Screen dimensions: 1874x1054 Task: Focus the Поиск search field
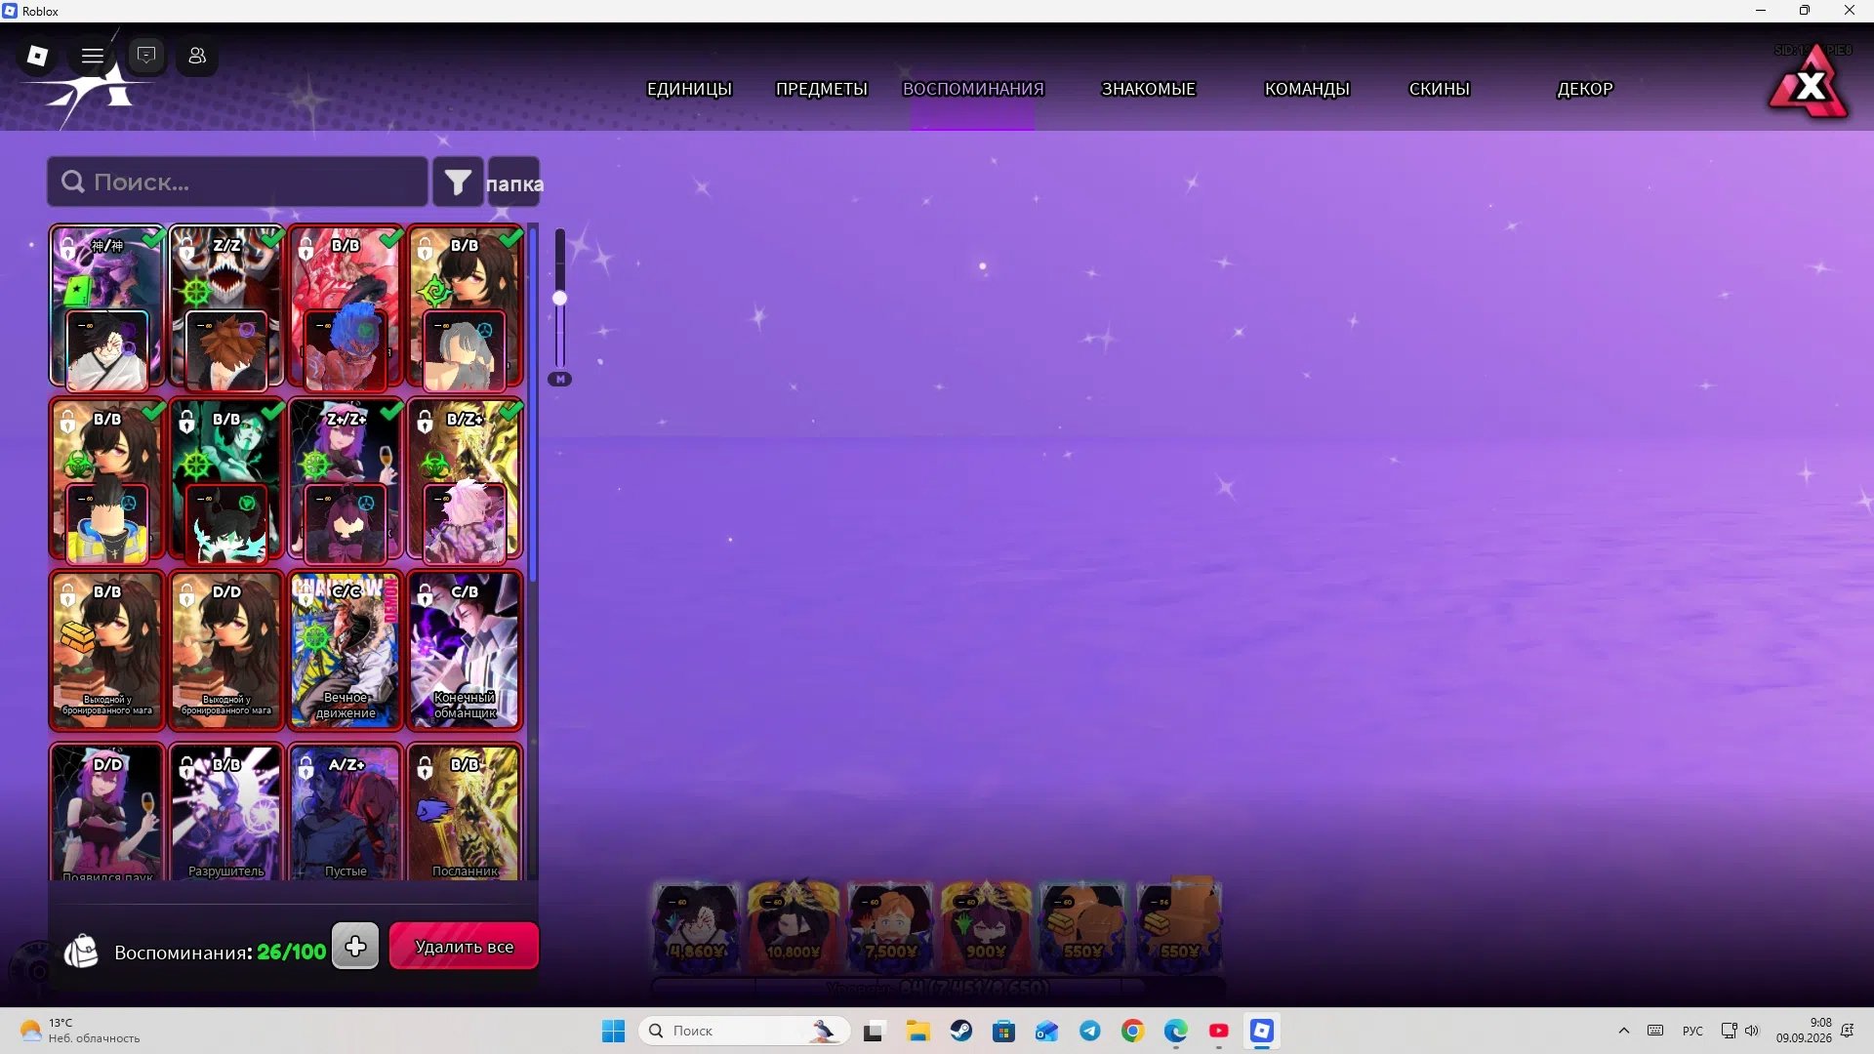click(x=237, y=182)
